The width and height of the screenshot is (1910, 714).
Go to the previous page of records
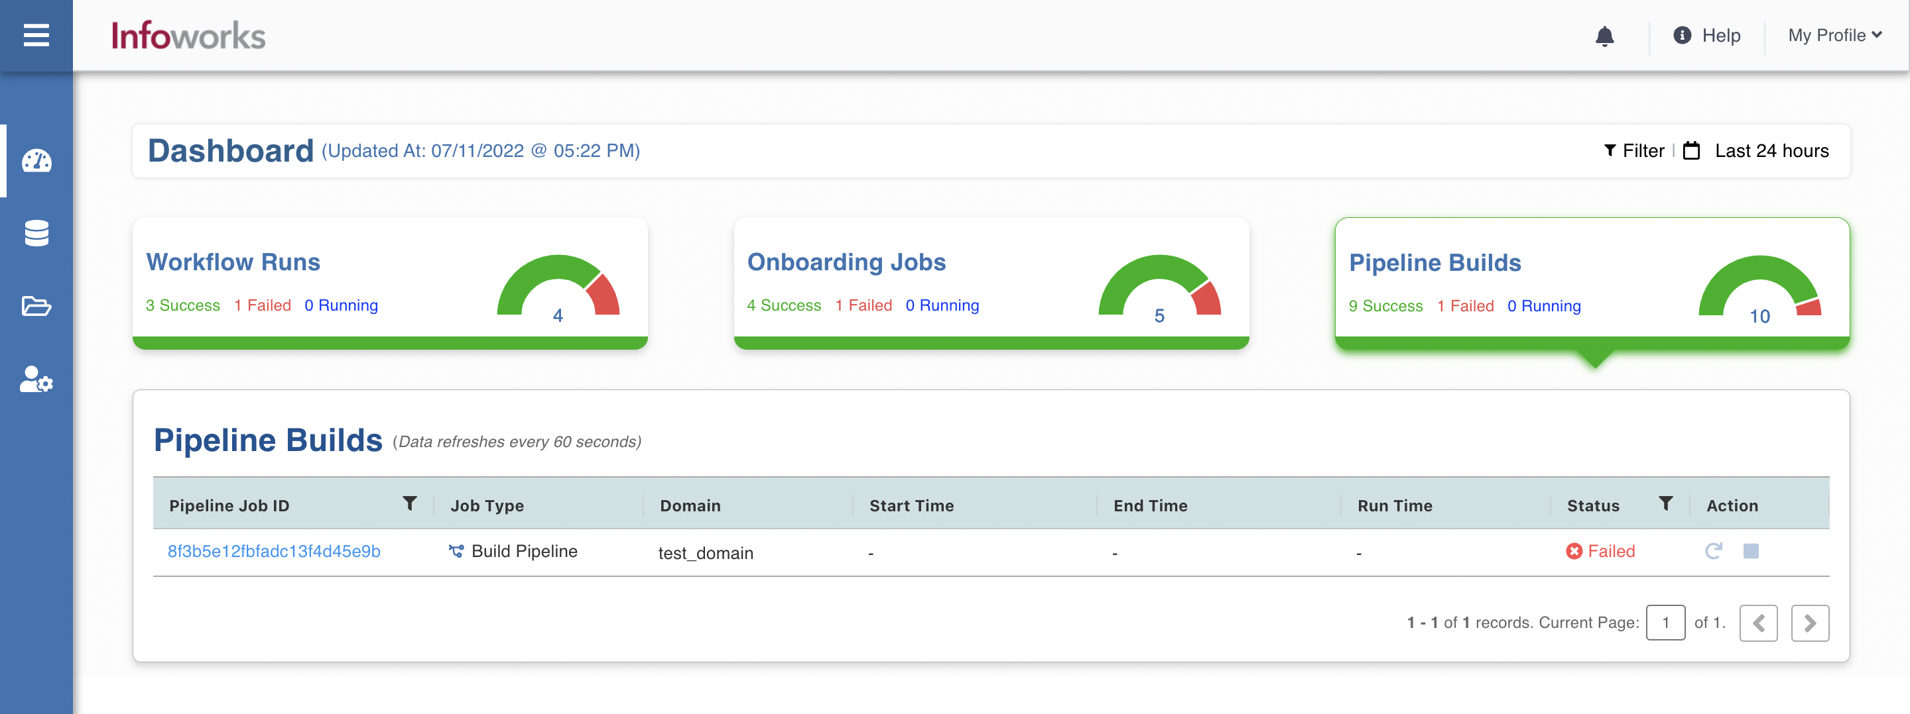1758,623
